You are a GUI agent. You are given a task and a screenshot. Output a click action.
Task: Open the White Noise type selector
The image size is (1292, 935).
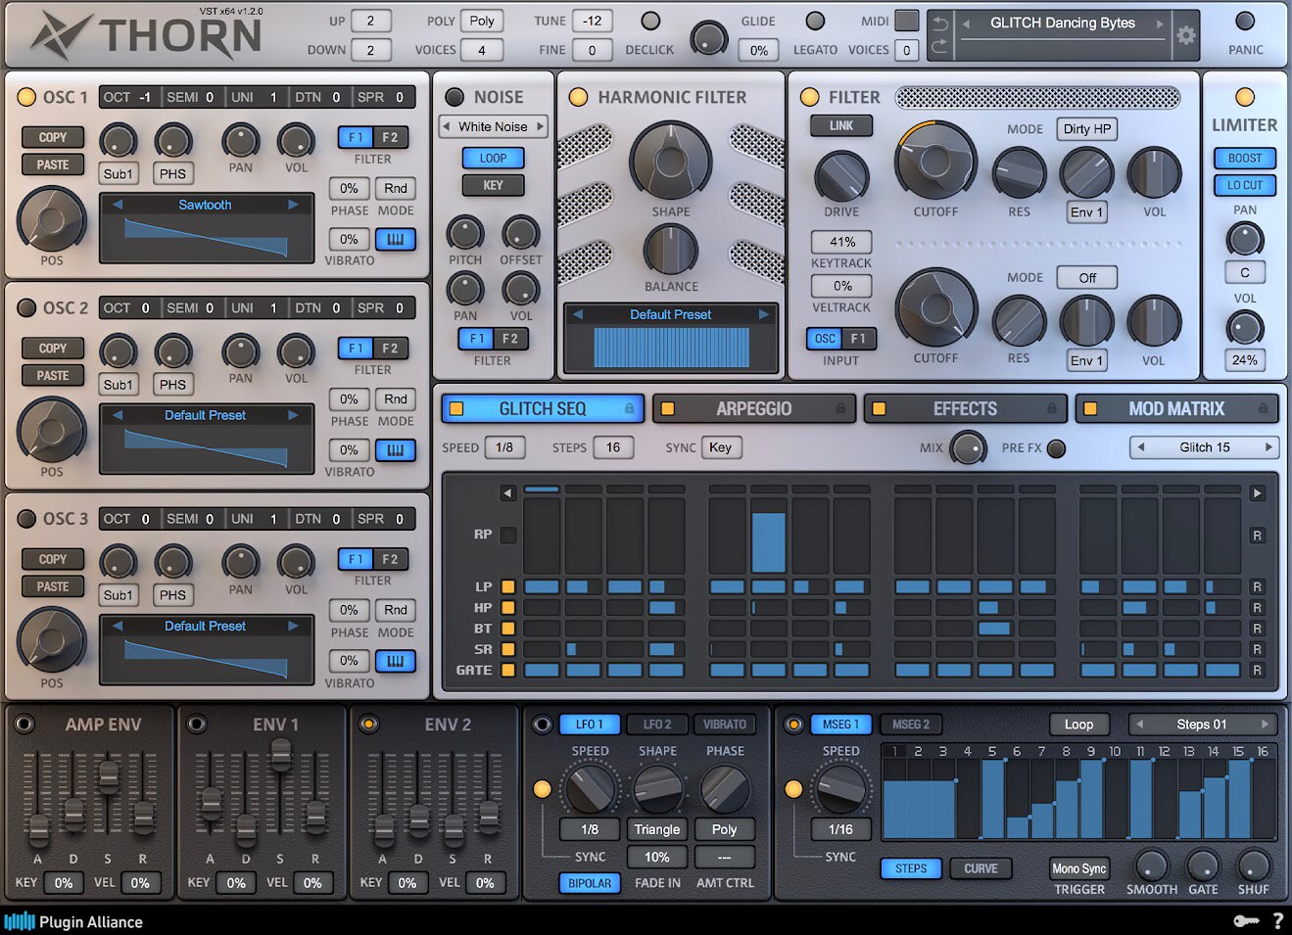[493, 126]
